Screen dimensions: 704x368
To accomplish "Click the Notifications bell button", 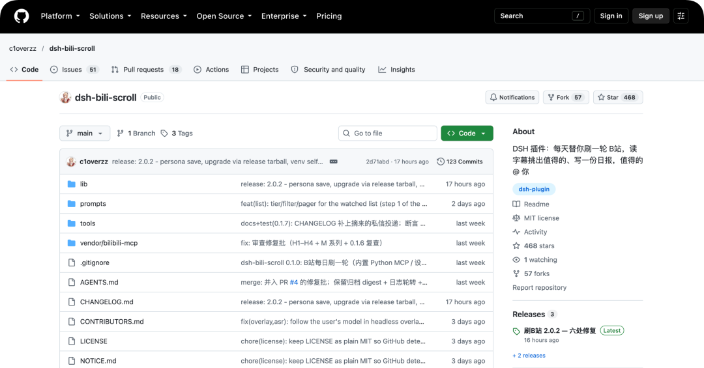I will pos(512,98).
